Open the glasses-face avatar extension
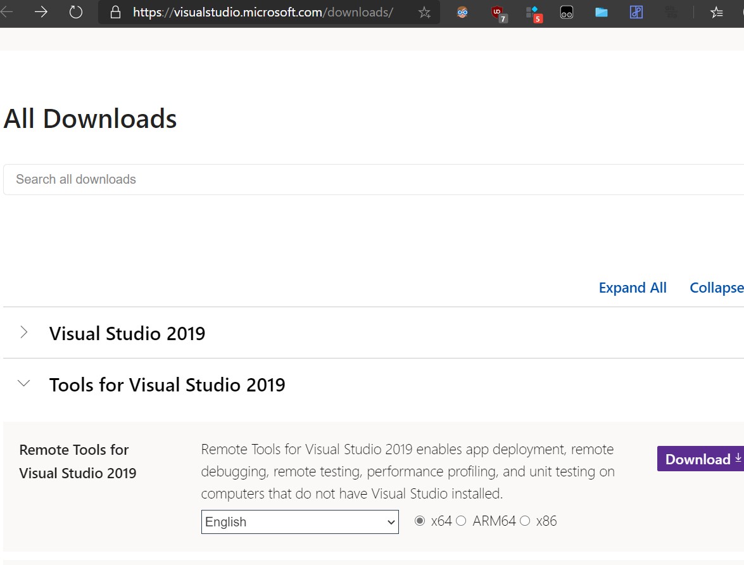 pos(462,12)
